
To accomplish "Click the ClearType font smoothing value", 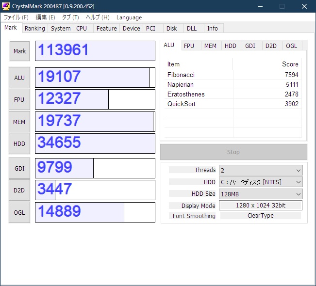I will (x=261, y=216).
